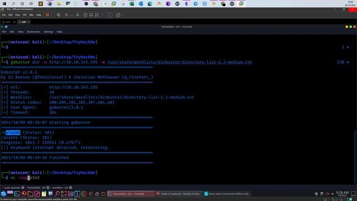The height and width of the screenshot is (201, 357).
Task: Open the settings gear icon in Kali panel
Action: coord(84,194)
